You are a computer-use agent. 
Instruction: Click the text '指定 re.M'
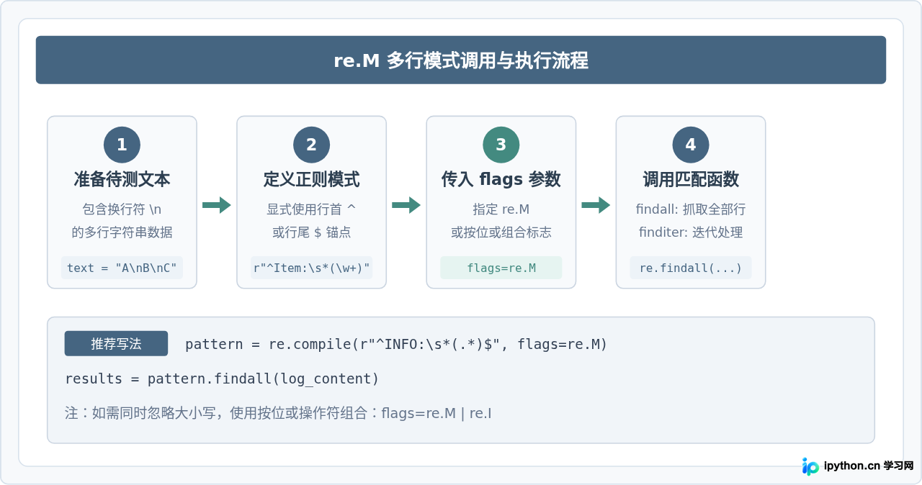(x=501, y=209)
